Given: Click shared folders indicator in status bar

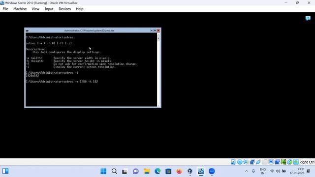Looking at the screenshot, I should pyautogui.click(x=265, y=162).
